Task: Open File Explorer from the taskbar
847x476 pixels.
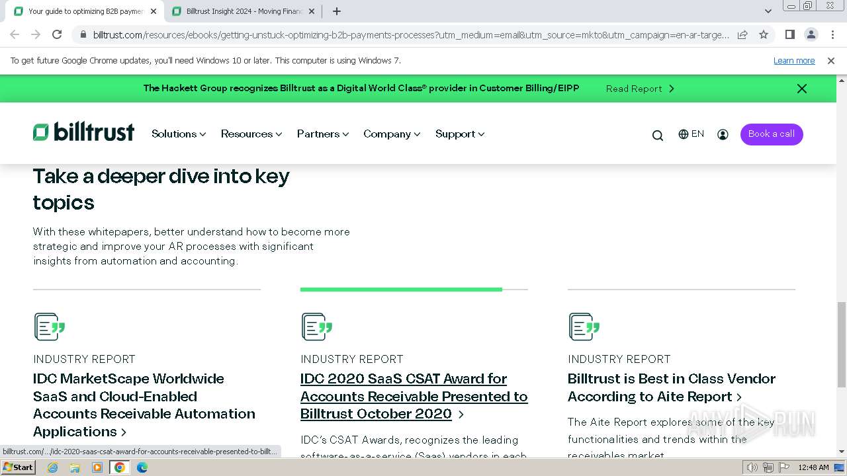Action: pos(75,467)
